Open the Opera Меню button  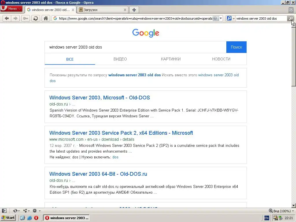coord(12,9)
